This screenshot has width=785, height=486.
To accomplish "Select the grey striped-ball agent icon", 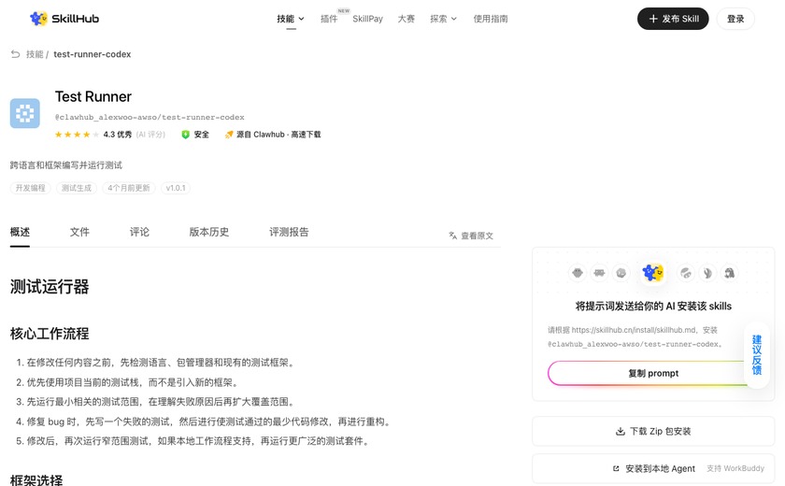I will click(x=686, y=273).
